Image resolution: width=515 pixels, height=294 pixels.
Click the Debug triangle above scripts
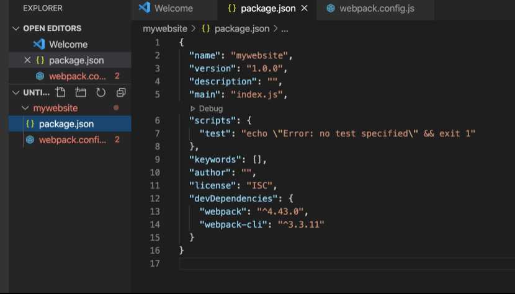(193, 109)
